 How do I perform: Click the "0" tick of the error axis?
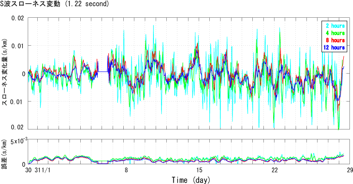coord(23,164)
